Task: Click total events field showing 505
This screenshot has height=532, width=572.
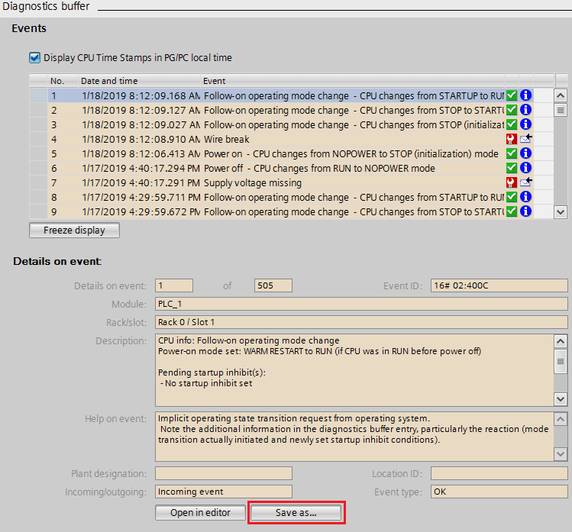Action: [273, 285]
